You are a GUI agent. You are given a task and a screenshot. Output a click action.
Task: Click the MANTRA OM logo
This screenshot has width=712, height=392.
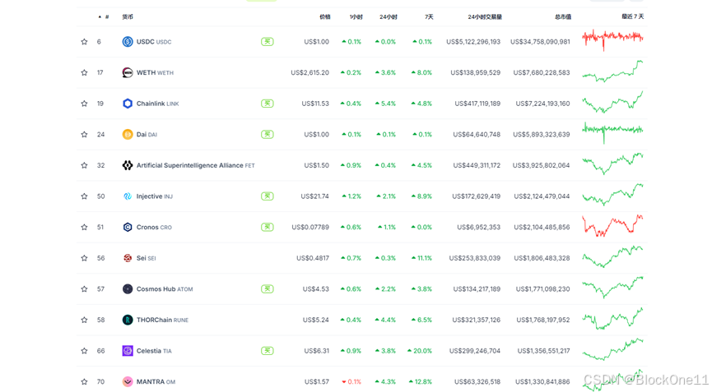(128, 381)
